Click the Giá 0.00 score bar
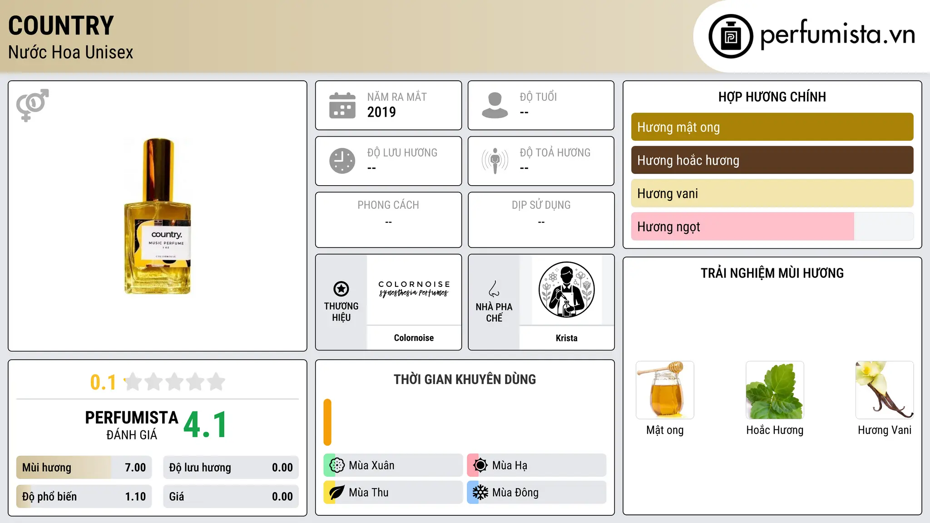The image size is (930, 523). point(231,496)
